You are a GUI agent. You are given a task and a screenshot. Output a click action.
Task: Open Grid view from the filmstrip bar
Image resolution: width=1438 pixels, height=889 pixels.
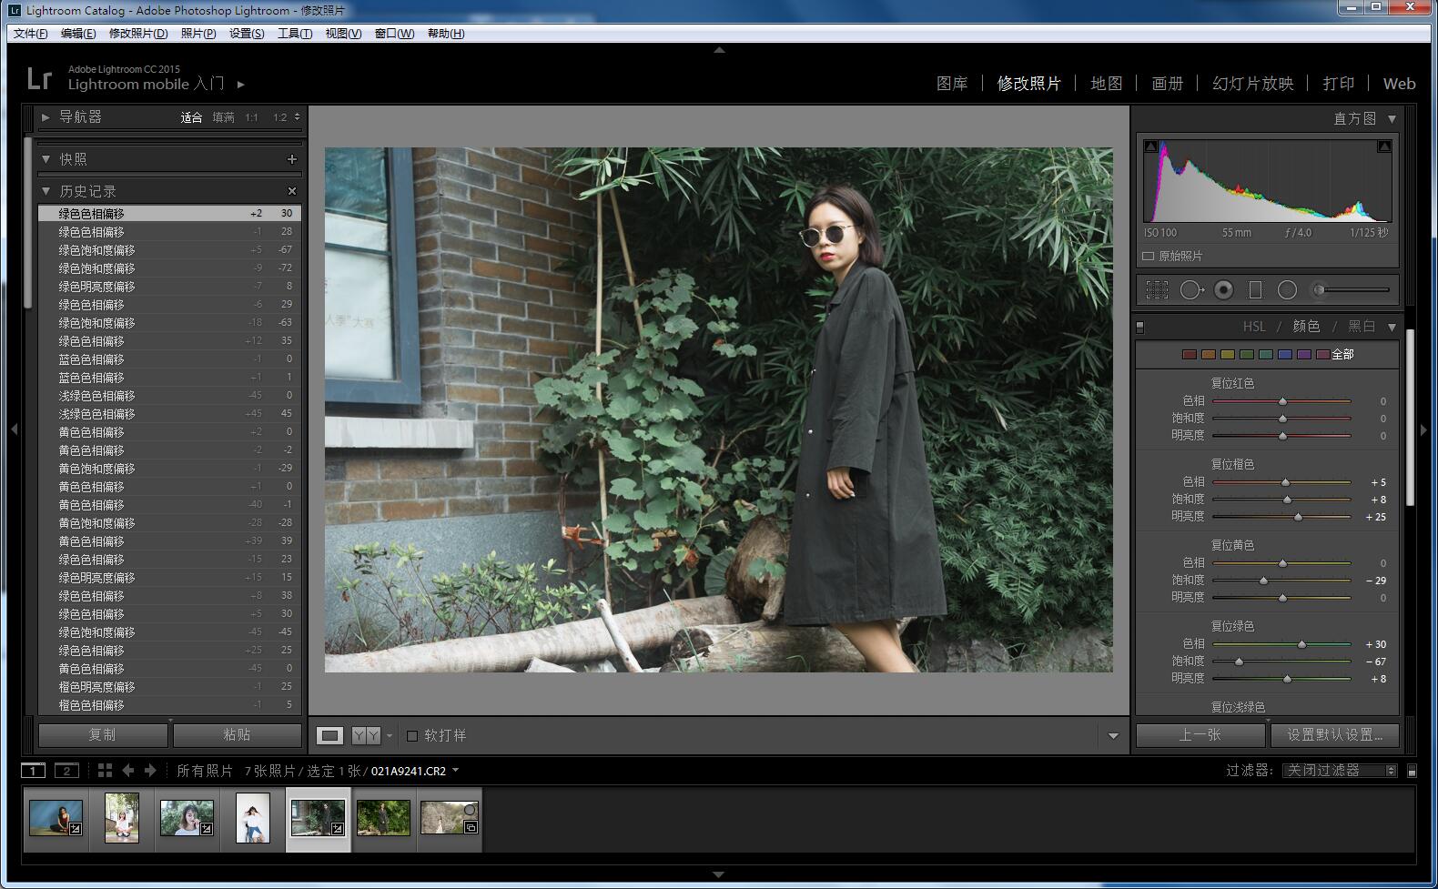pos(105,771)
